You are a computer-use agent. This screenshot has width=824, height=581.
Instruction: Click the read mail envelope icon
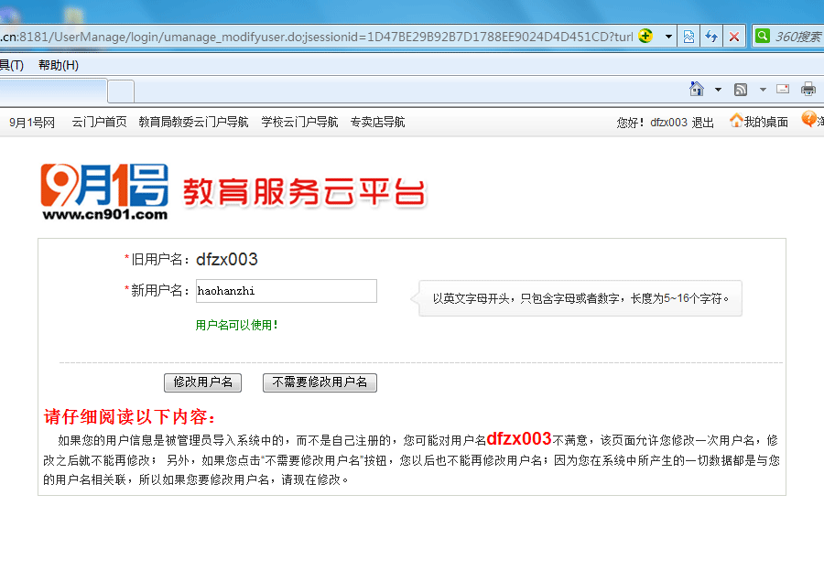click(783, 89)
